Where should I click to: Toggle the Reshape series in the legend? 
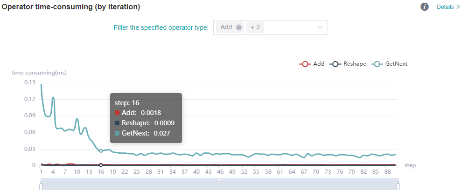[348, 64]
